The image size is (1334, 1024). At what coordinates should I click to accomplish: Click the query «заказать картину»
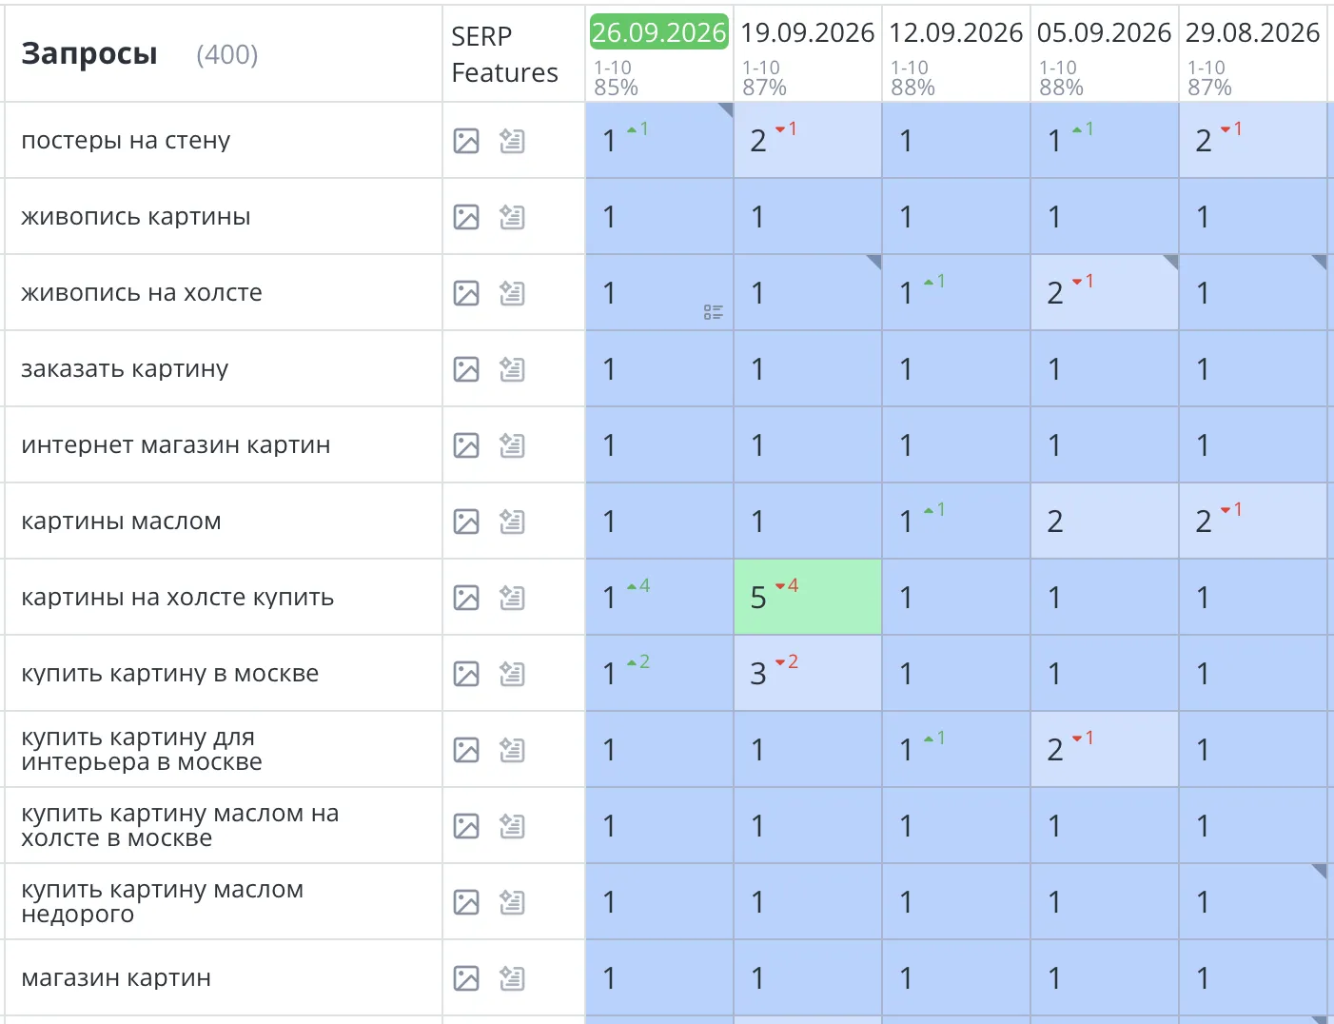(125, 369)
